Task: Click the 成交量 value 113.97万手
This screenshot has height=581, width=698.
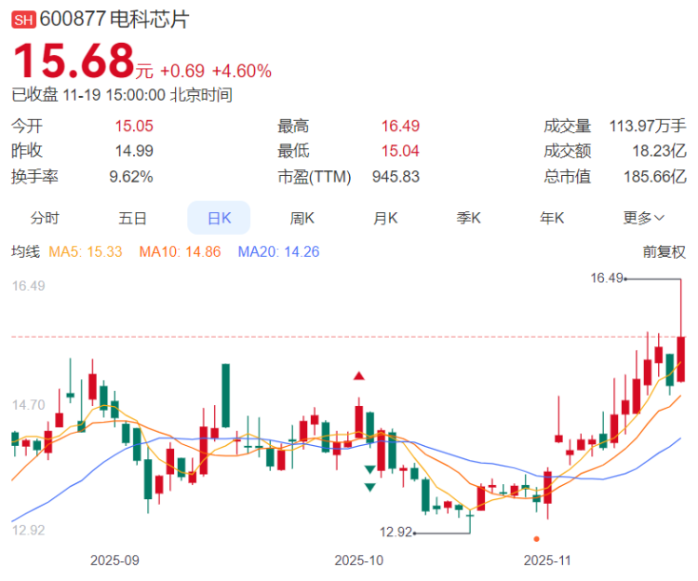Action: pos(648,126)
